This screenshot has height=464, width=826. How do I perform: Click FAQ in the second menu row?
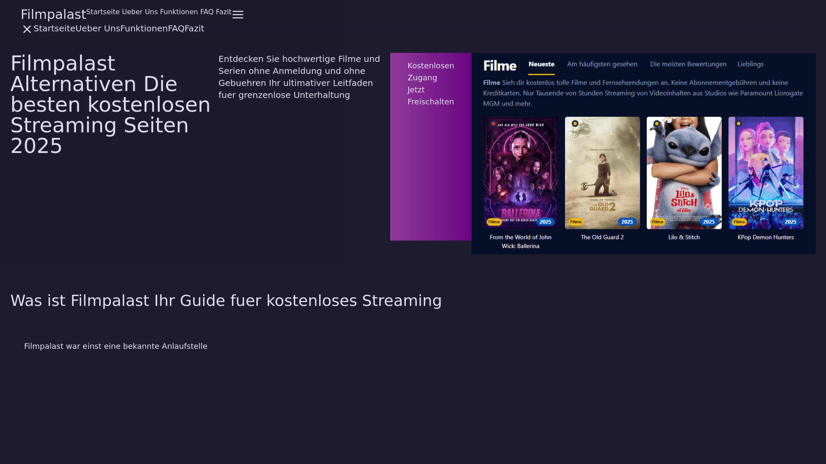(176, 28)
